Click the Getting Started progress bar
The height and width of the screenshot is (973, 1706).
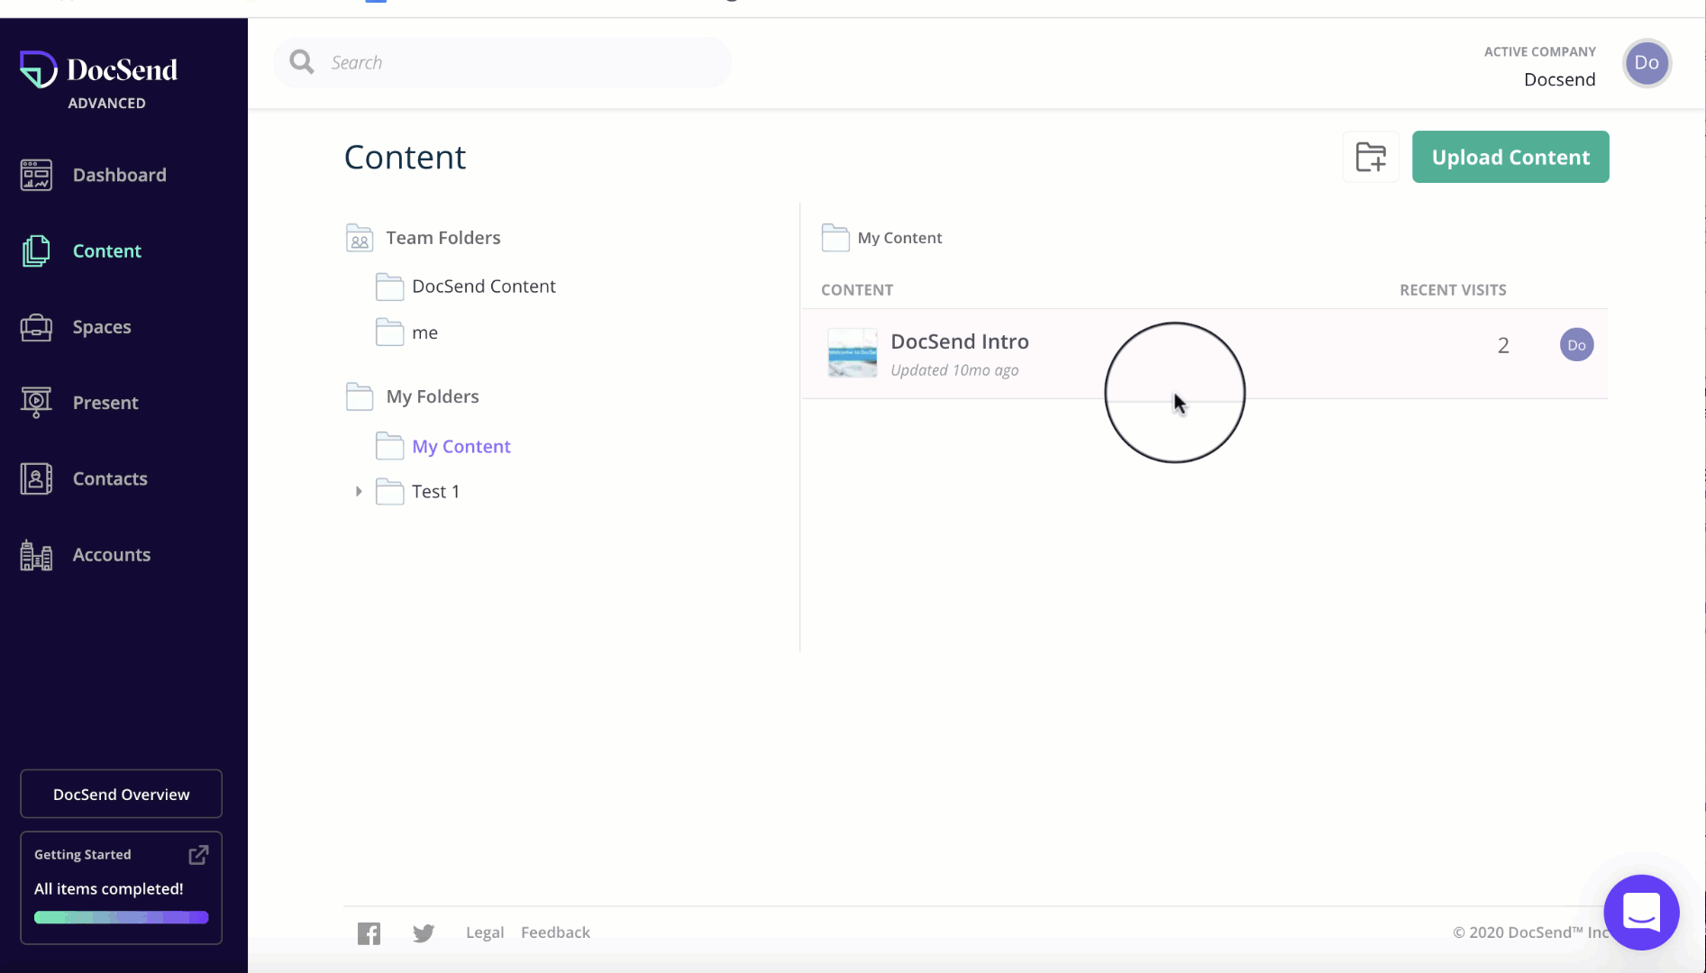(x=122, y=917)
